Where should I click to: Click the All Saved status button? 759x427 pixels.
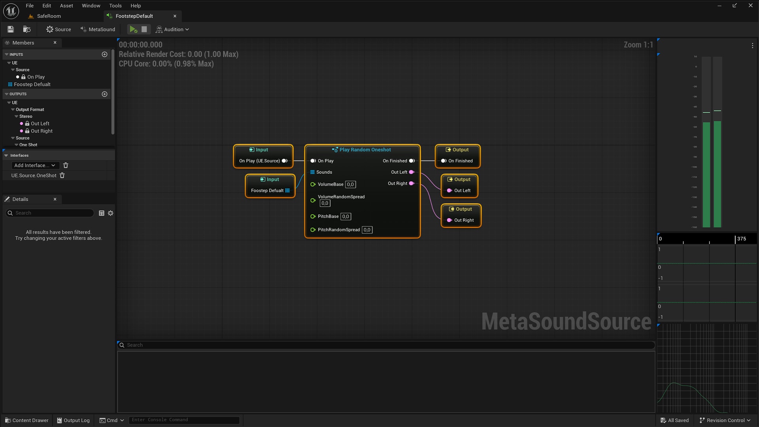(x=674, y=420)
